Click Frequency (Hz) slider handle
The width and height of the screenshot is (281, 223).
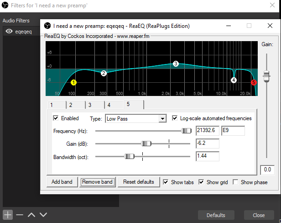pos(186,131)
